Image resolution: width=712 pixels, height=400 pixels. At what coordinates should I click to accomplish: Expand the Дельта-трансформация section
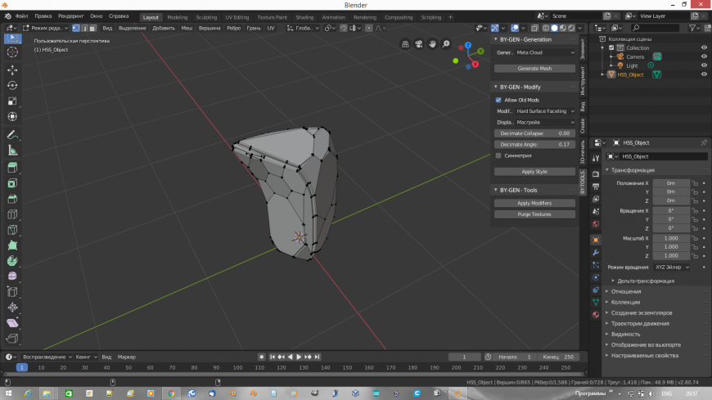pyautogui.click(x=645, y=281)
